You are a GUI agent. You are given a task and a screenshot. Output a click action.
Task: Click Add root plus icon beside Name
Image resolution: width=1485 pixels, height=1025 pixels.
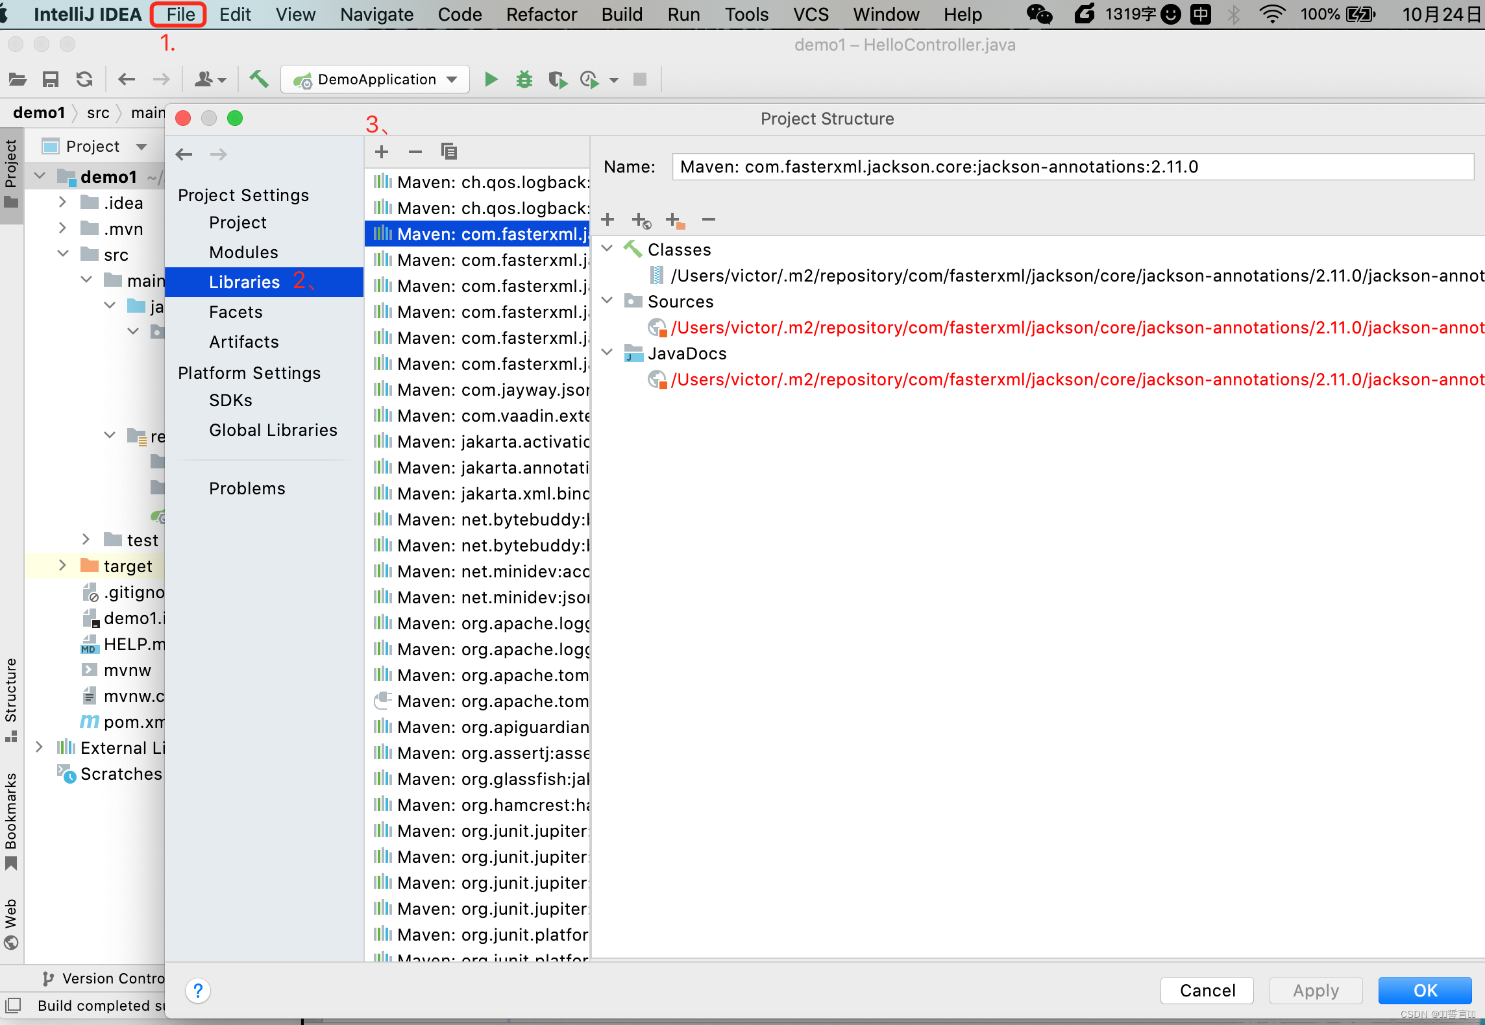pos(607,219)
